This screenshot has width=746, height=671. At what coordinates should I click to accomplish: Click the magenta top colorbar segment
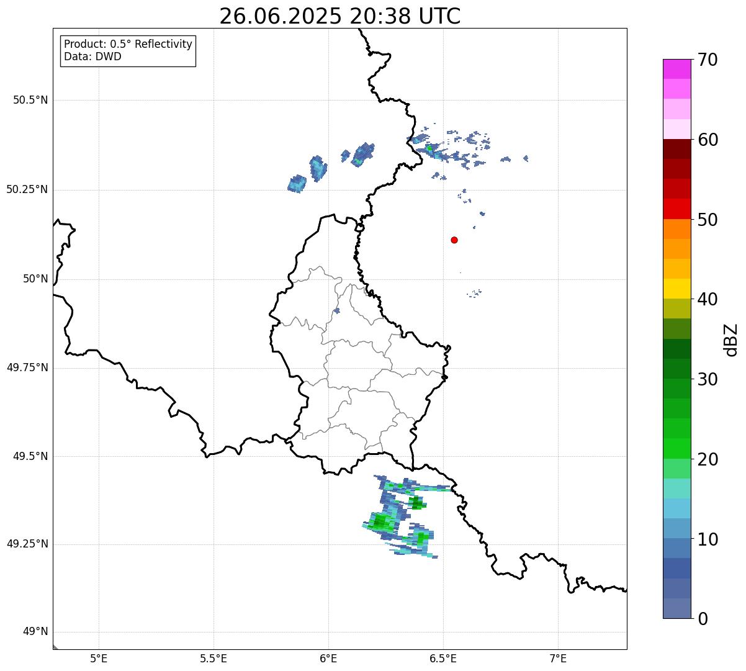[676, 69]
